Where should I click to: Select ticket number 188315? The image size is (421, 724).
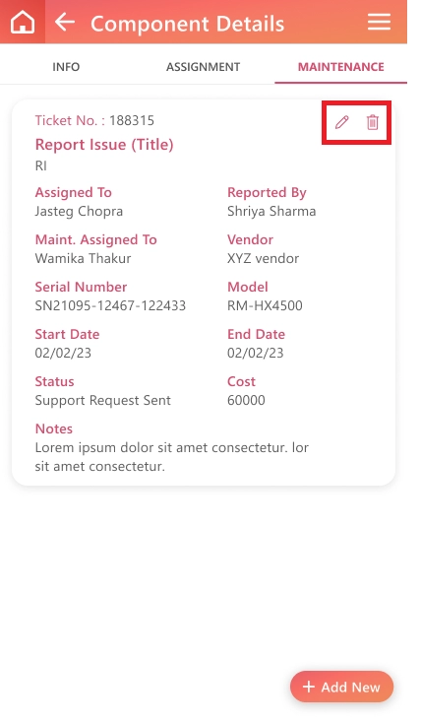pos(132,120)
